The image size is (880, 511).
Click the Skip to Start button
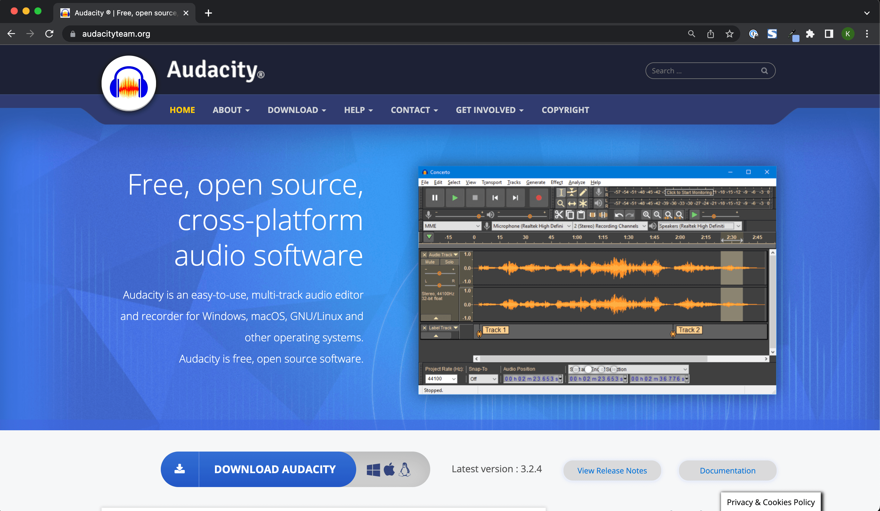click(495, 198)
